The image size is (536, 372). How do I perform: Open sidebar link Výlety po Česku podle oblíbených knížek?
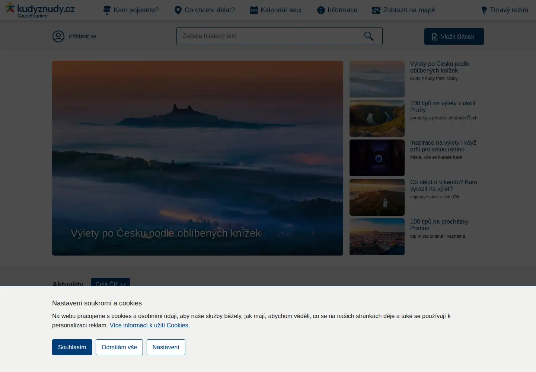(440, 67)
